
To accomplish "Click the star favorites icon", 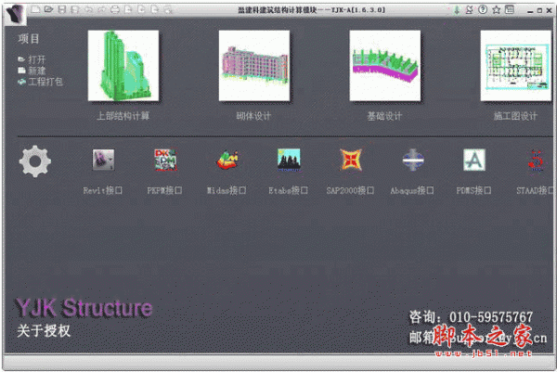I will click(497, 10).
